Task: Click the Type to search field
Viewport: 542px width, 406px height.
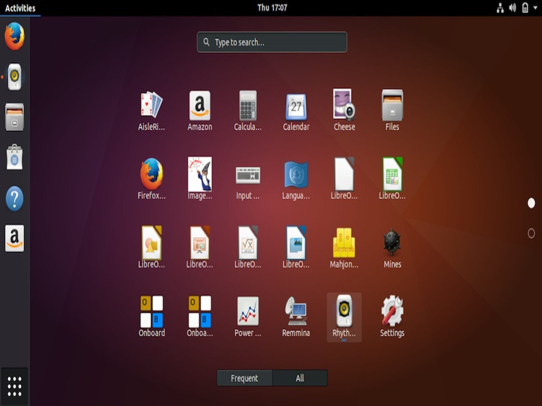Action: (x=272, y=42)
